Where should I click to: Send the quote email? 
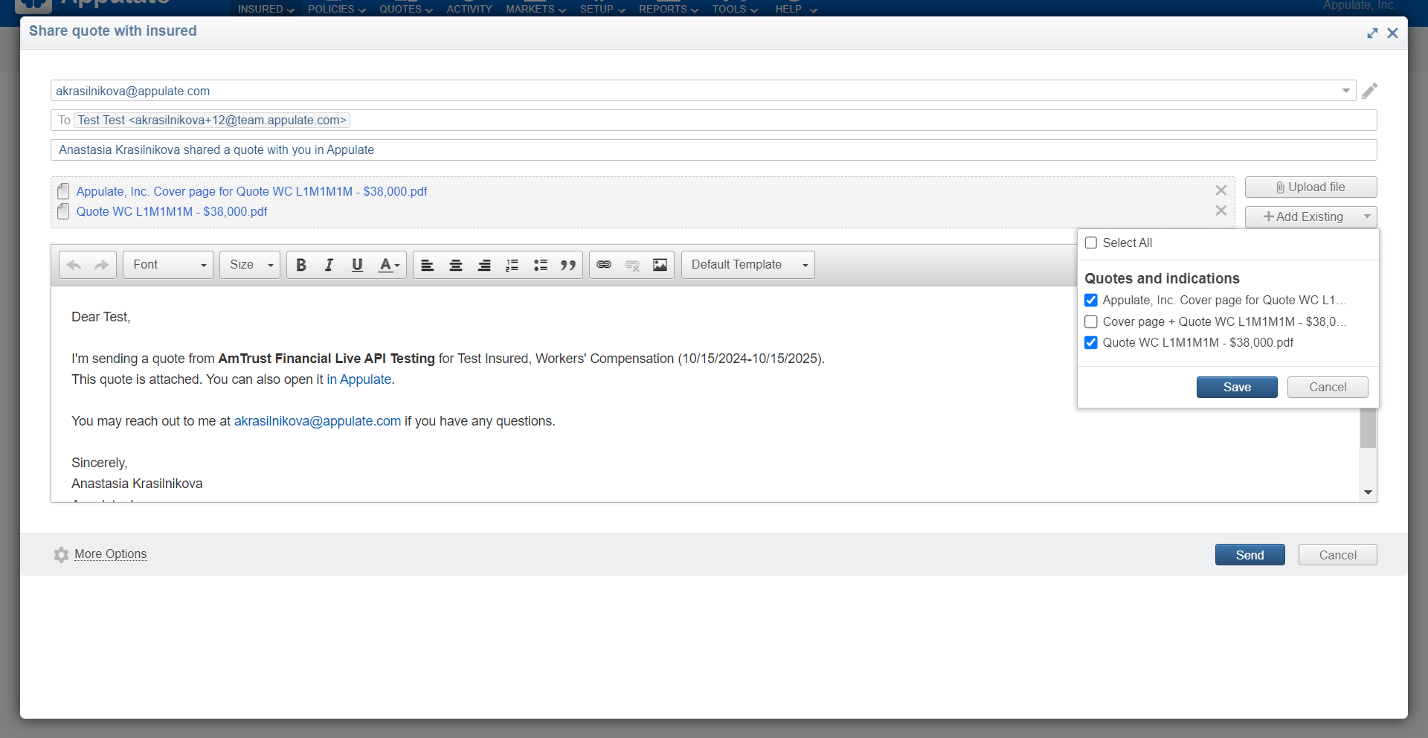coord(1249,555)
